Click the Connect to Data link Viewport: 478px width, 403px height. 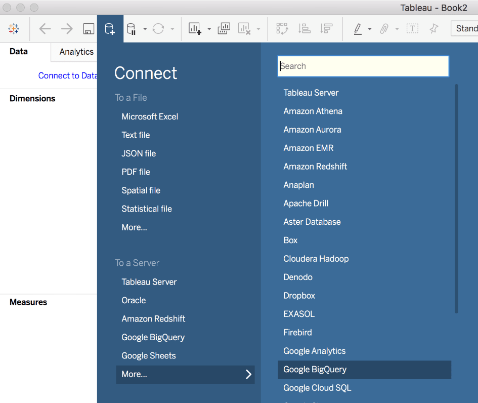[68, 75]
